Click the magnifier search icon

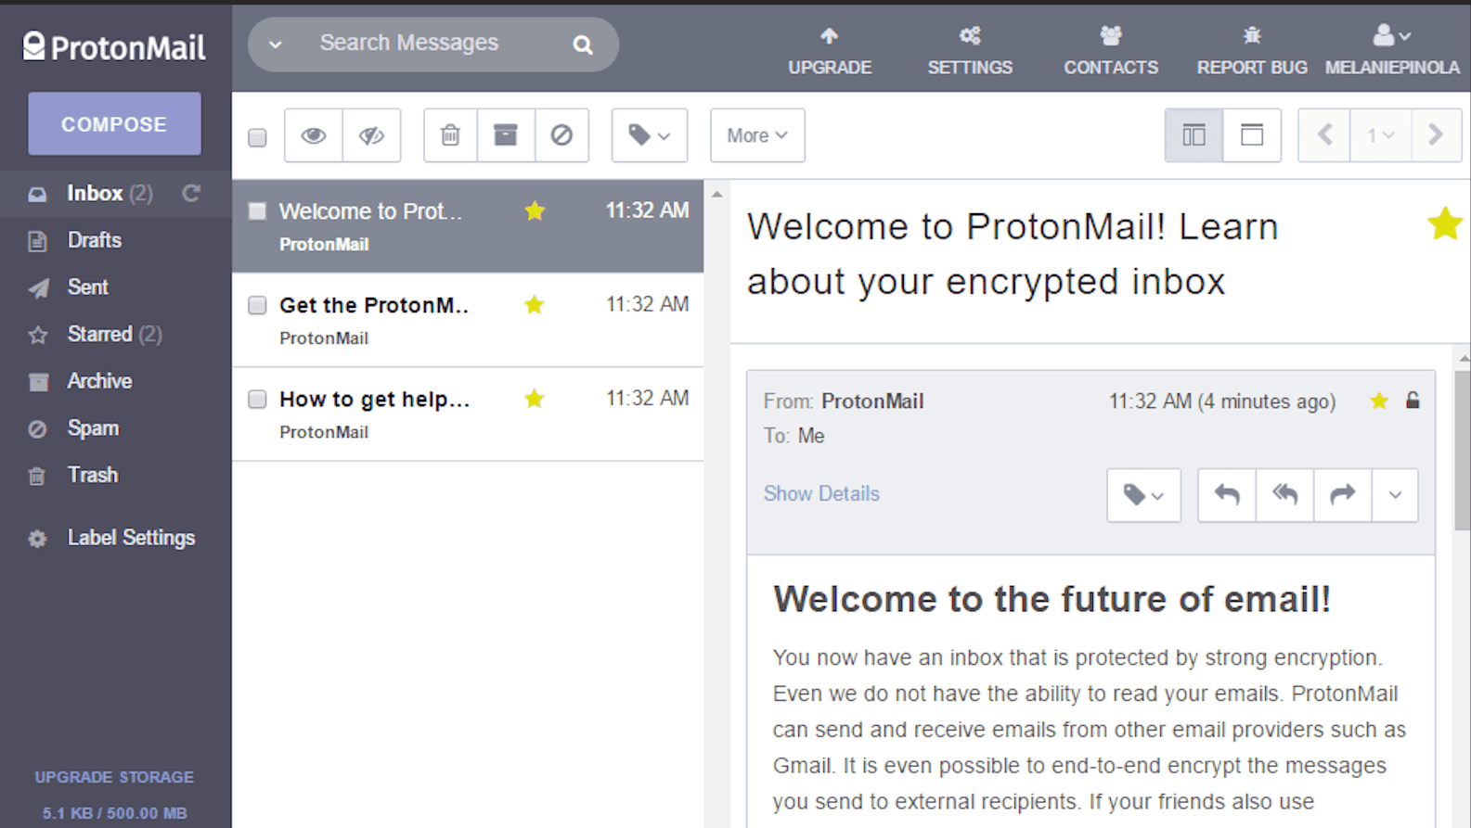[x=583, y=45]
